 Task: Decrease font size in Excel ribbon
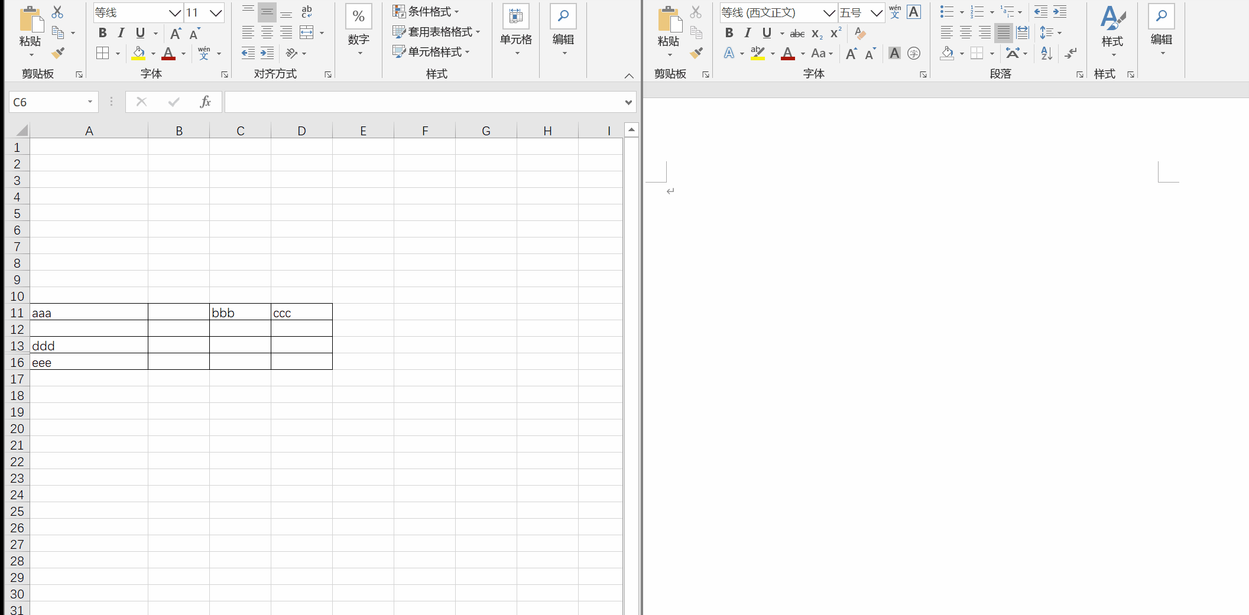pos(194,33)
